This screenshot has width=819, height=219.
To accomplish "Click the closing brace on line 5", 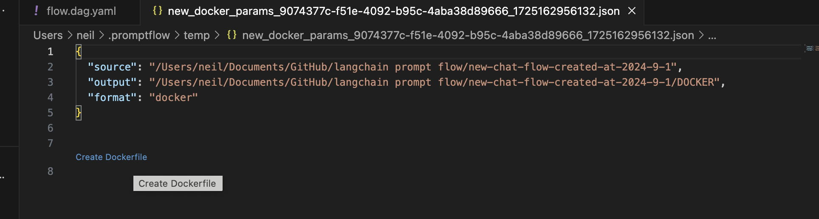I will (79, 113).
